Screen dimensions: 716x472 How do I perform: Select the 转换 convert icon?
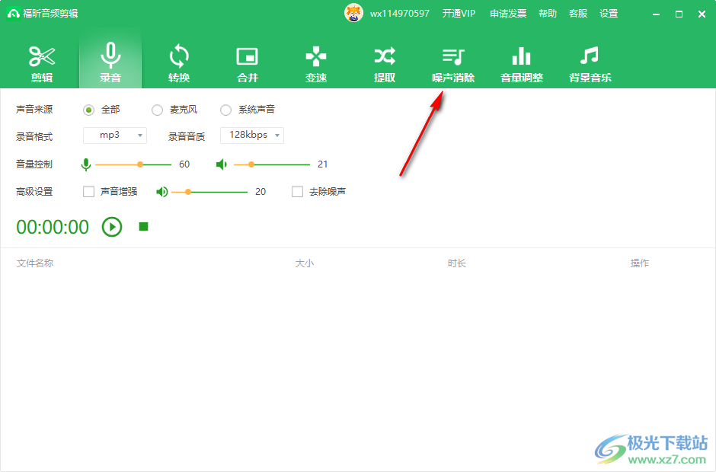pos(179,64)
